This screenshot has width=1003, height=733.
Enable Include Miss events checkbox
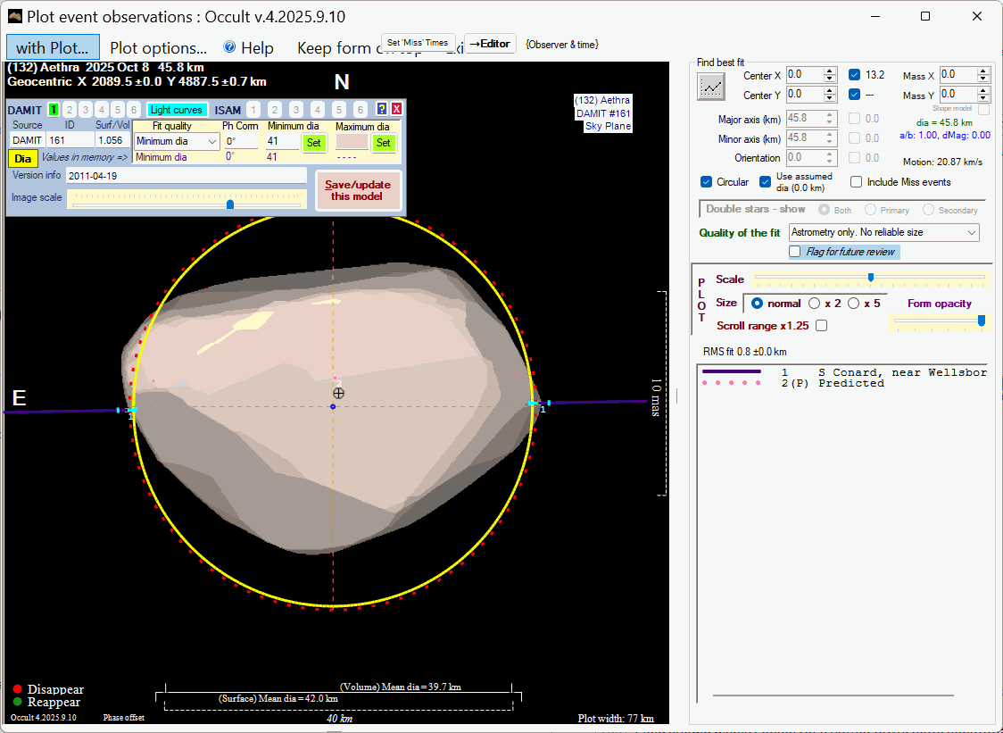(x=857, y=182)
